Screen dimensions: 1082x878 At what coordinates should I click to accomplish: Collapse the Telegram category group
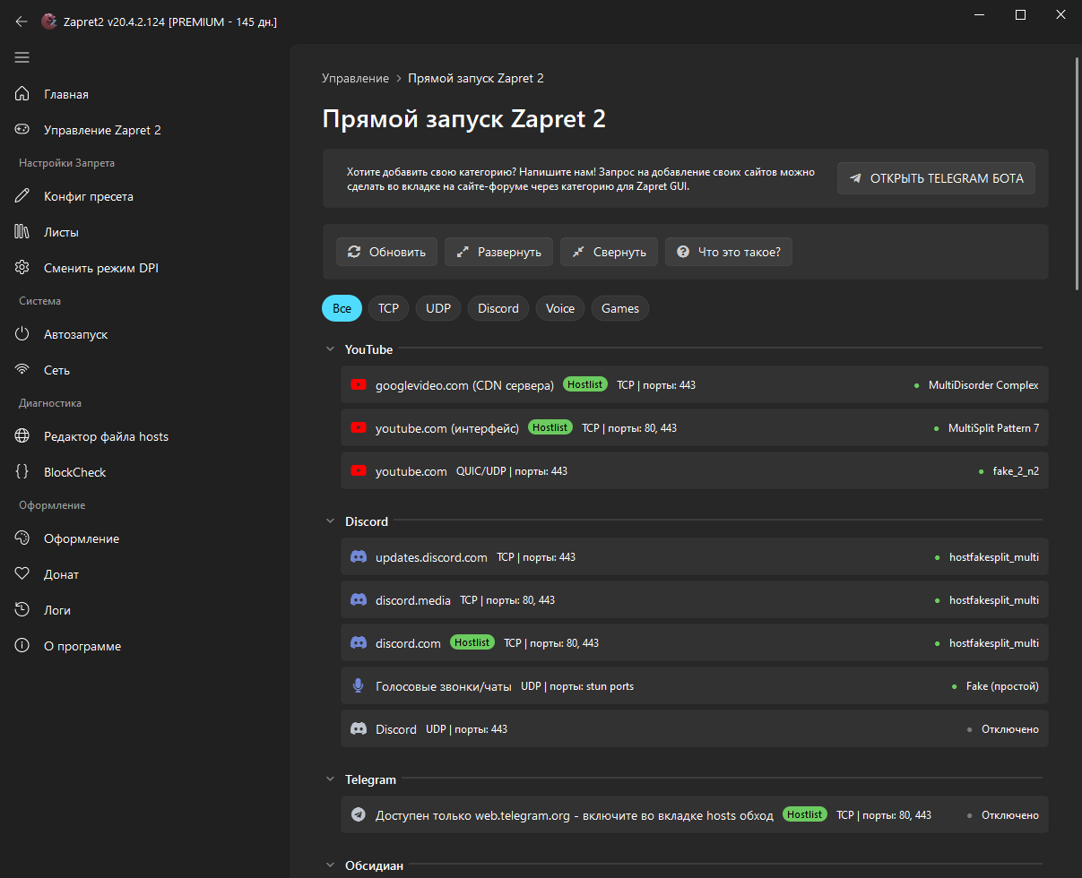pyautogui.click(x=330, y=779)
